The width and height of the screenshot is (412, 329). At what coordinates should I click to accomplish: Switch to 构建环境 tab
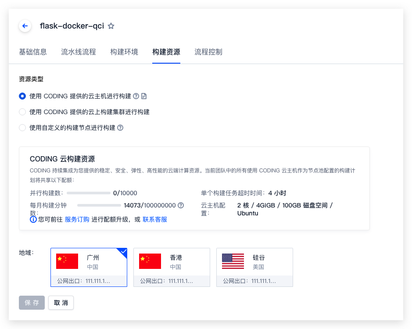click(x=124, y=52)
